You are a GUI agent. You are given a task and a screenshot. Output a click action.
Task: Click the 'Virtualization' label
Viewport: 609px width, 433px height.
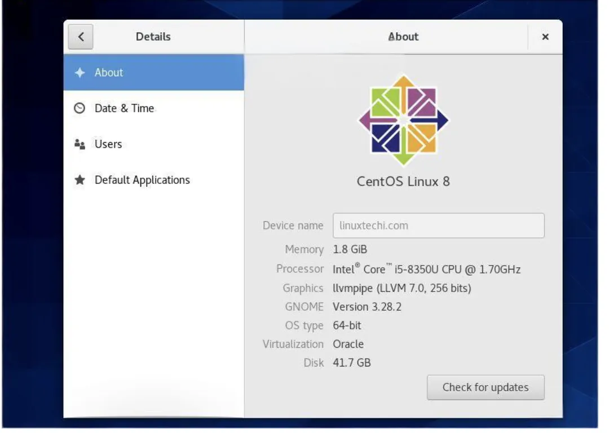tap(293, 344)
